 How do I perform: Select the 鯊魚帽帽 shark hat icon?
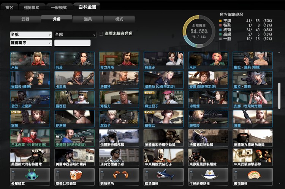pyautogui.click(x=163, y=175)
